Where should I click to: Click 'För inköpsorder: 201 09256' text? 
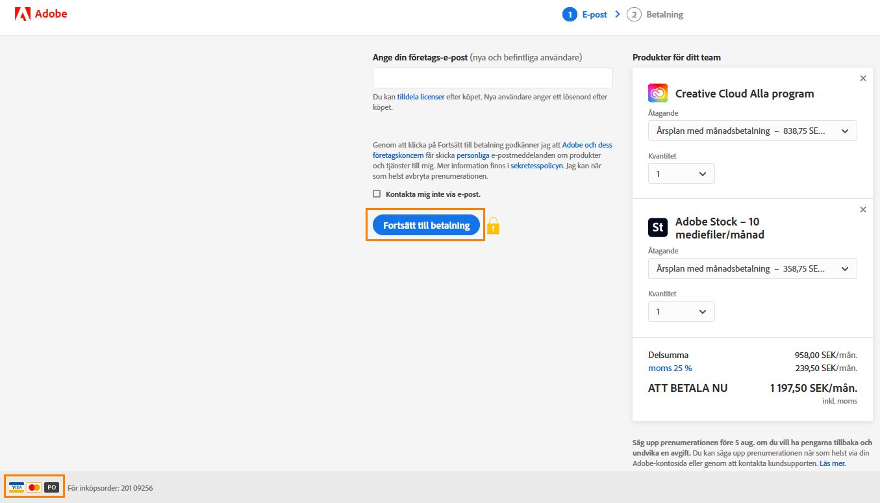tap(110, 487)
